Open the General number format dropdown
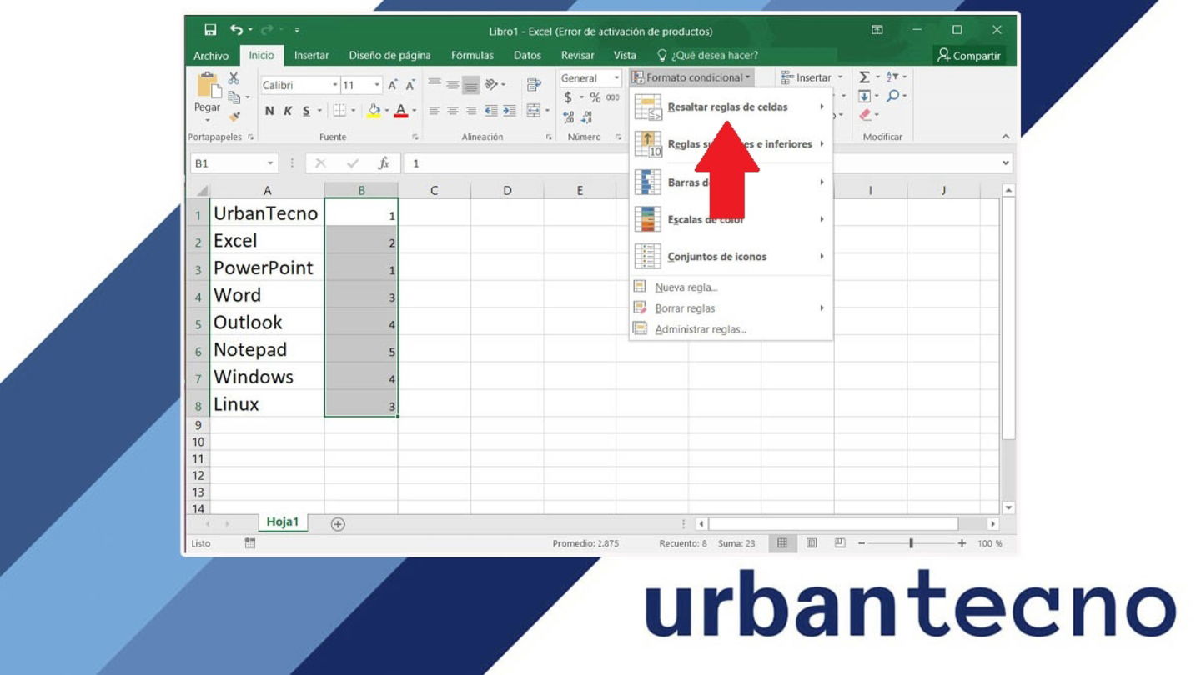1201x675 pixels. (616, 78)
